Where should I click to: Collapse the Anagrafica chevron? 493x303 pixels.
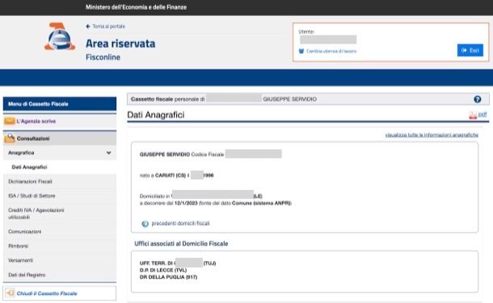point(109,153)
